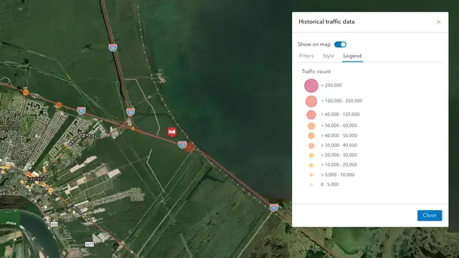Click the route 628 marker near the river

tap(55, 224)
